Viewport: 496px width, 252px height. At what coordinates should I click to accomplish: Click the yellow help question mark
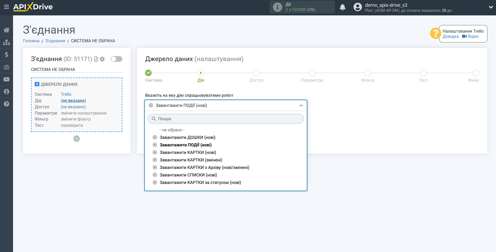pyautogui.click(x=435, y=33)
